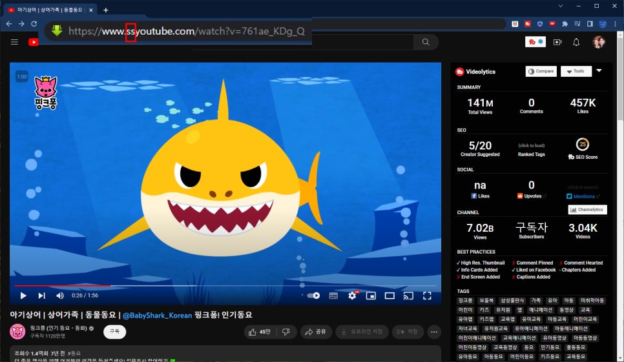
Task: Click the TubeBuddy extension toolbar icon
Action: [x=528, y=24]
